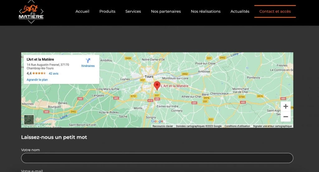Switch to satellite view thumbnail

click(x=29, y=120)
